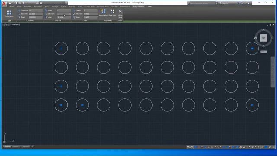Edit the Rows count field

coord(64,10)
